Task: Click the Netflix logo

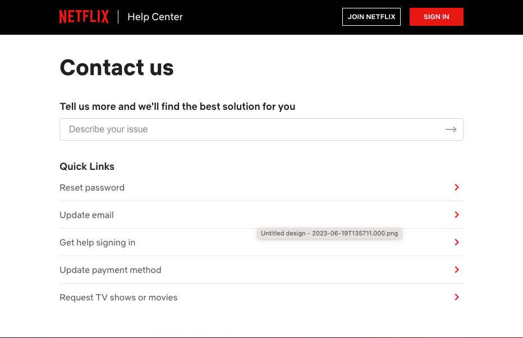Action: tap(84, 17)
